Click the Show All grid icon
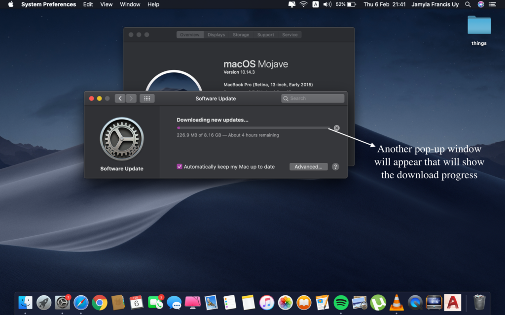 coord(147,98)
